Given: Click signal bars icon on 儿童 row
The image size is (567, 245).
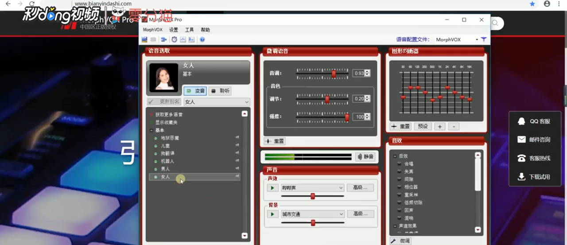Looking at the screenshot, I should pos(237,145).
